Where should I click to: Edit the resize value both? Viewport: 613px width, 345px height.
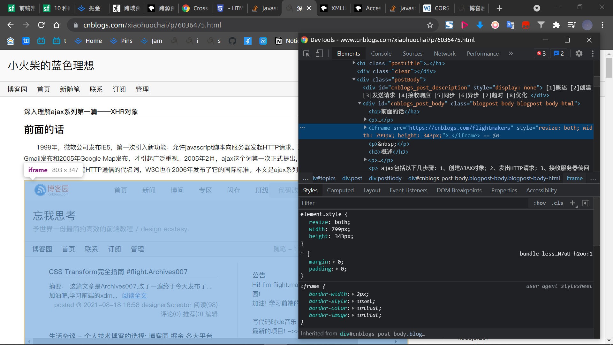(341, 222)
